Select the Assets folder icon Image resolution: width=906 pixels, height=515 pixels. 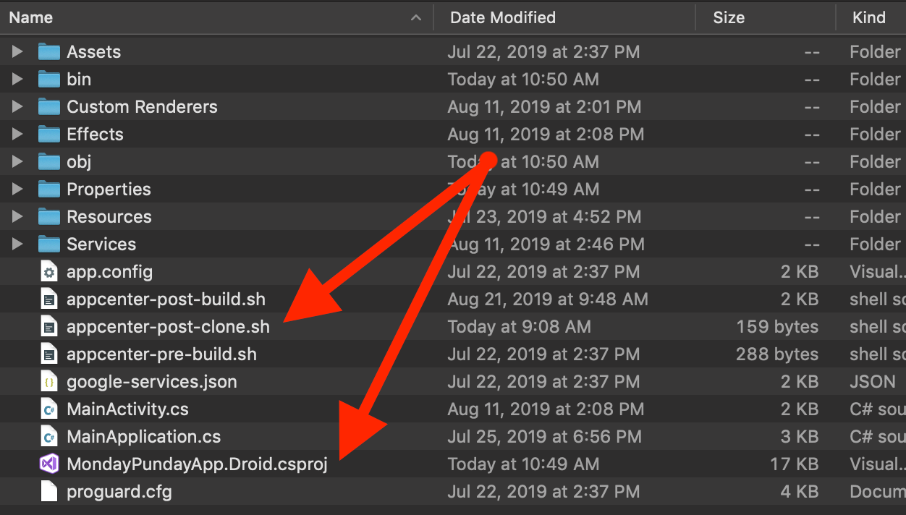49,52
